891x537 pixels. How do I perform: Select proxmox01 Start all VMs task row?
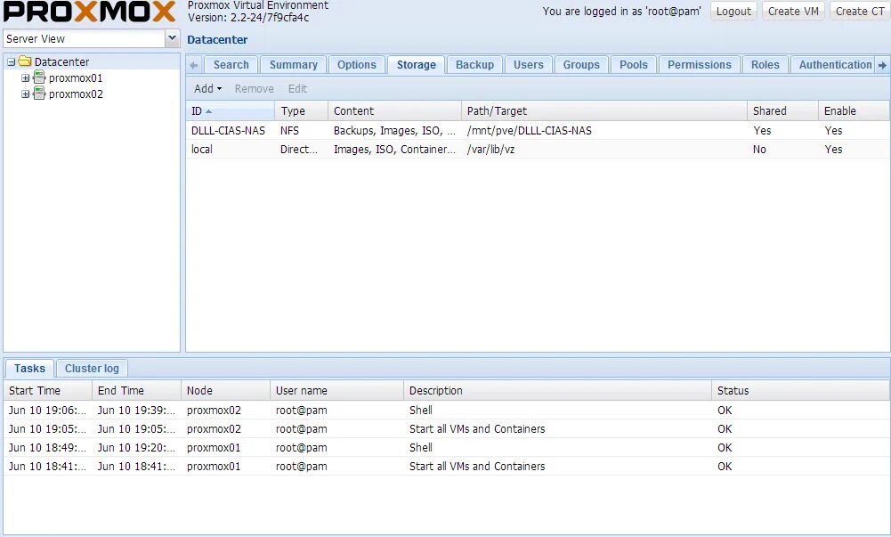coord(447,467)
